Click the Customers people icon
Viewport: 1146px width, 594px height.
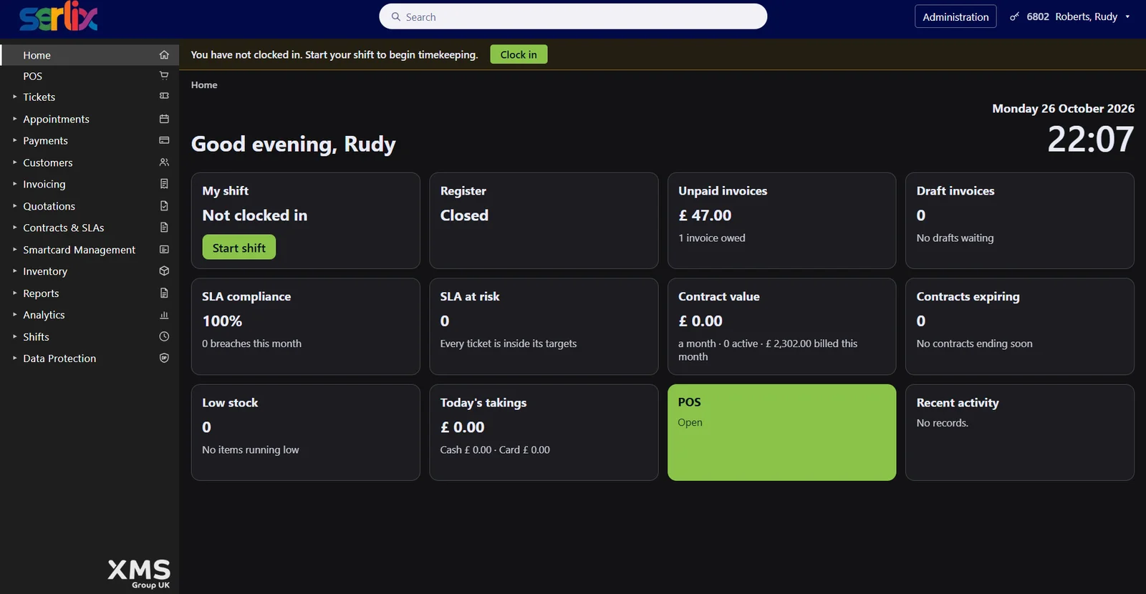164,162
